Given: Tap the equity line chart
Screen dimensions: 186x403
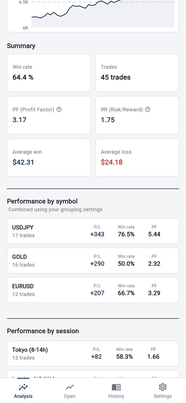Looking at the screenshot, I should (103, 14).
